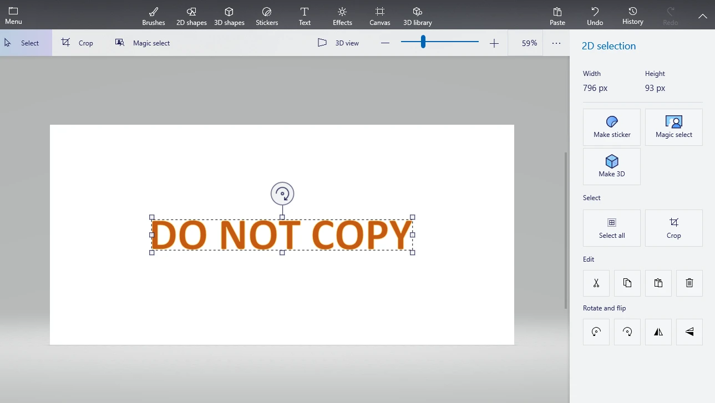Screen dimensions: 715x403
Task: Rotate selection right (clockwise)
Action: point(627,332)
